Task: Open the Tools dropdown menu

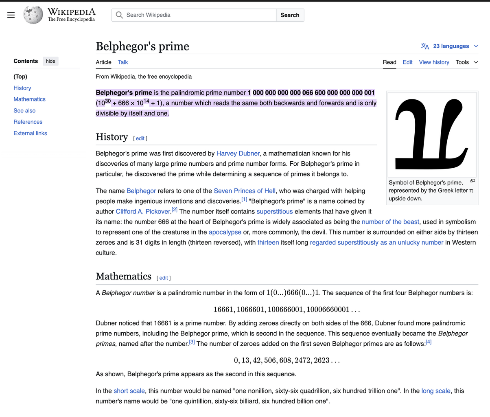Action: tap(466, 62)
